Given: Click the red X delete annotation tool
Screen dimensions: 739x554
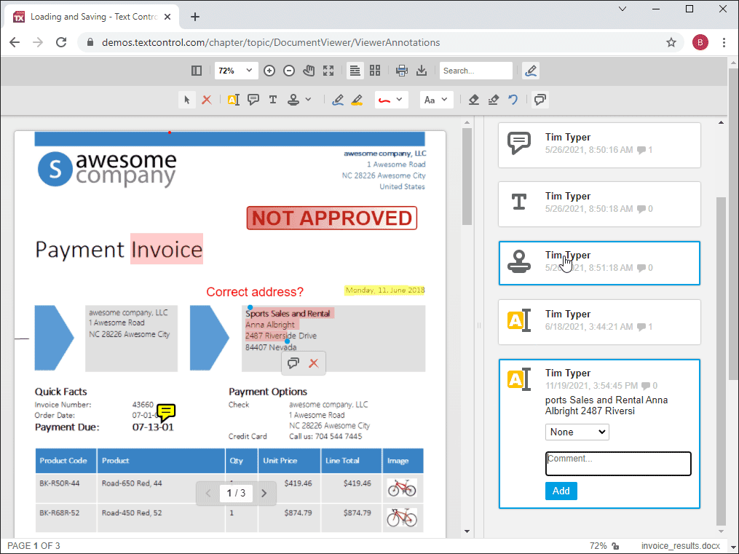Looking at the screenshot, I should point(207,100).
